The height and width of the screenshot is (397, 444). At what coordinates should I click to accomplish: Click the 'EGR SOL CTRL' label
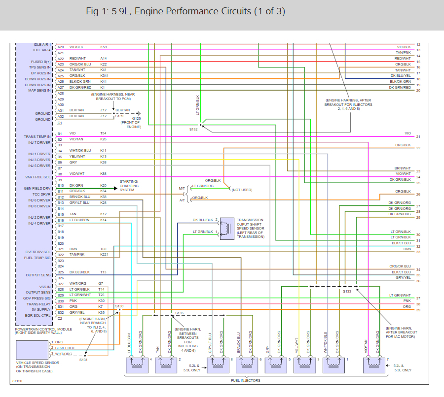click(37, 316)
